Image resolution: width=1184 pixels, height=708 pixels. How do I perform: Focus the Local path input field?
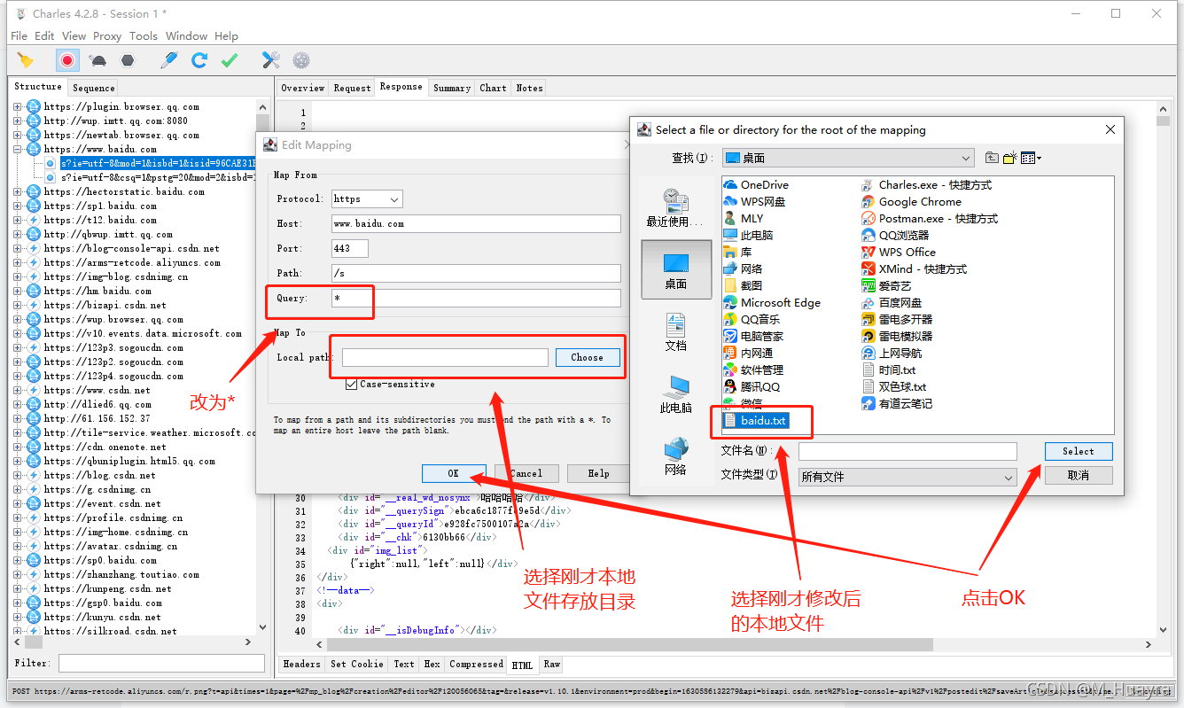click(x=446, y=357)
